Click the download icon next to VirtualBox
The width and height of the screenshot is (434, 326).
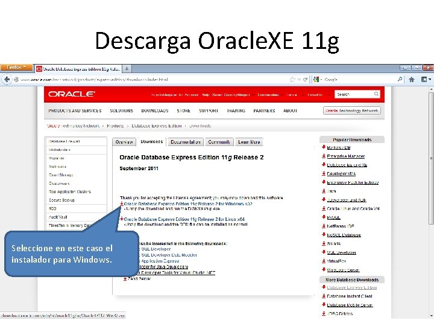[323, 261]
